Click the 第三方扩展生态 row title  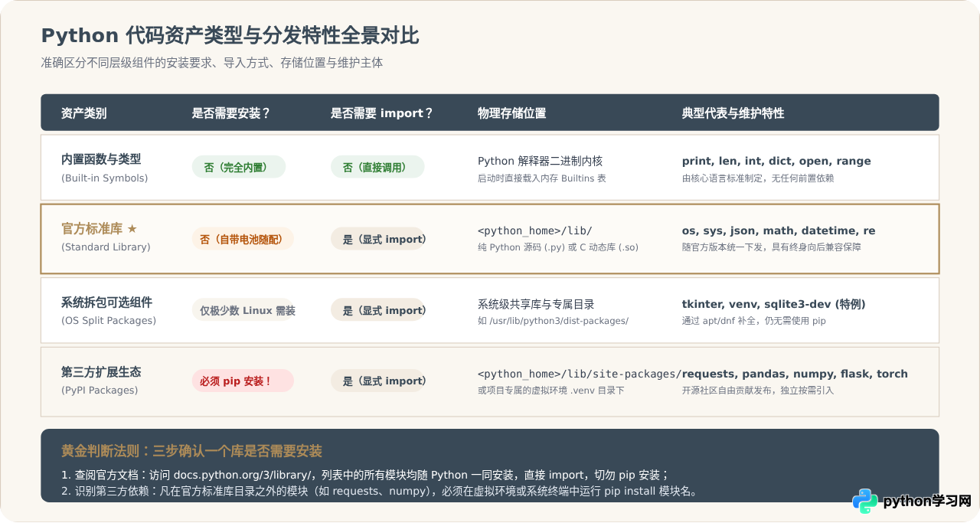[x=101, y=371]
